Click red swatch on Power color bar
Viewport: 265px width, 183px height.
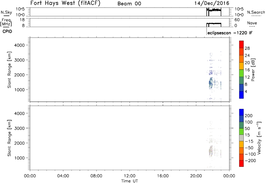click(241, 45)
